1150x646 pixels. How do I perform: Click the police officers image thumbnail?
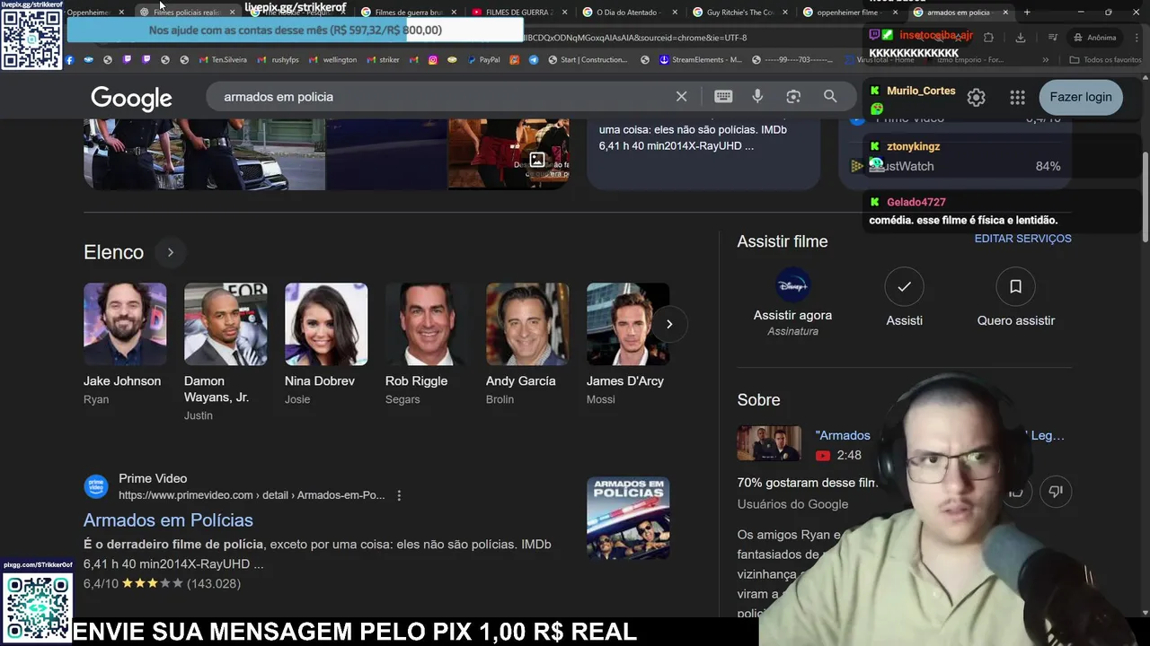pyautogui.click(x=205, y=154)
